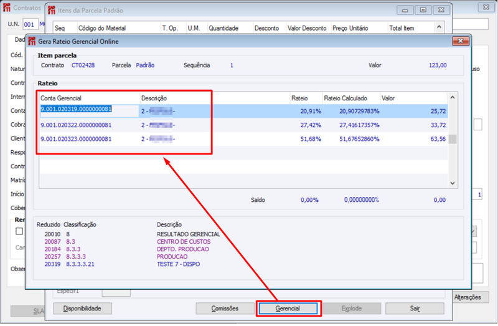
Task: Click the Rateio Calculado column header
Action: click(x=351, y=98)
